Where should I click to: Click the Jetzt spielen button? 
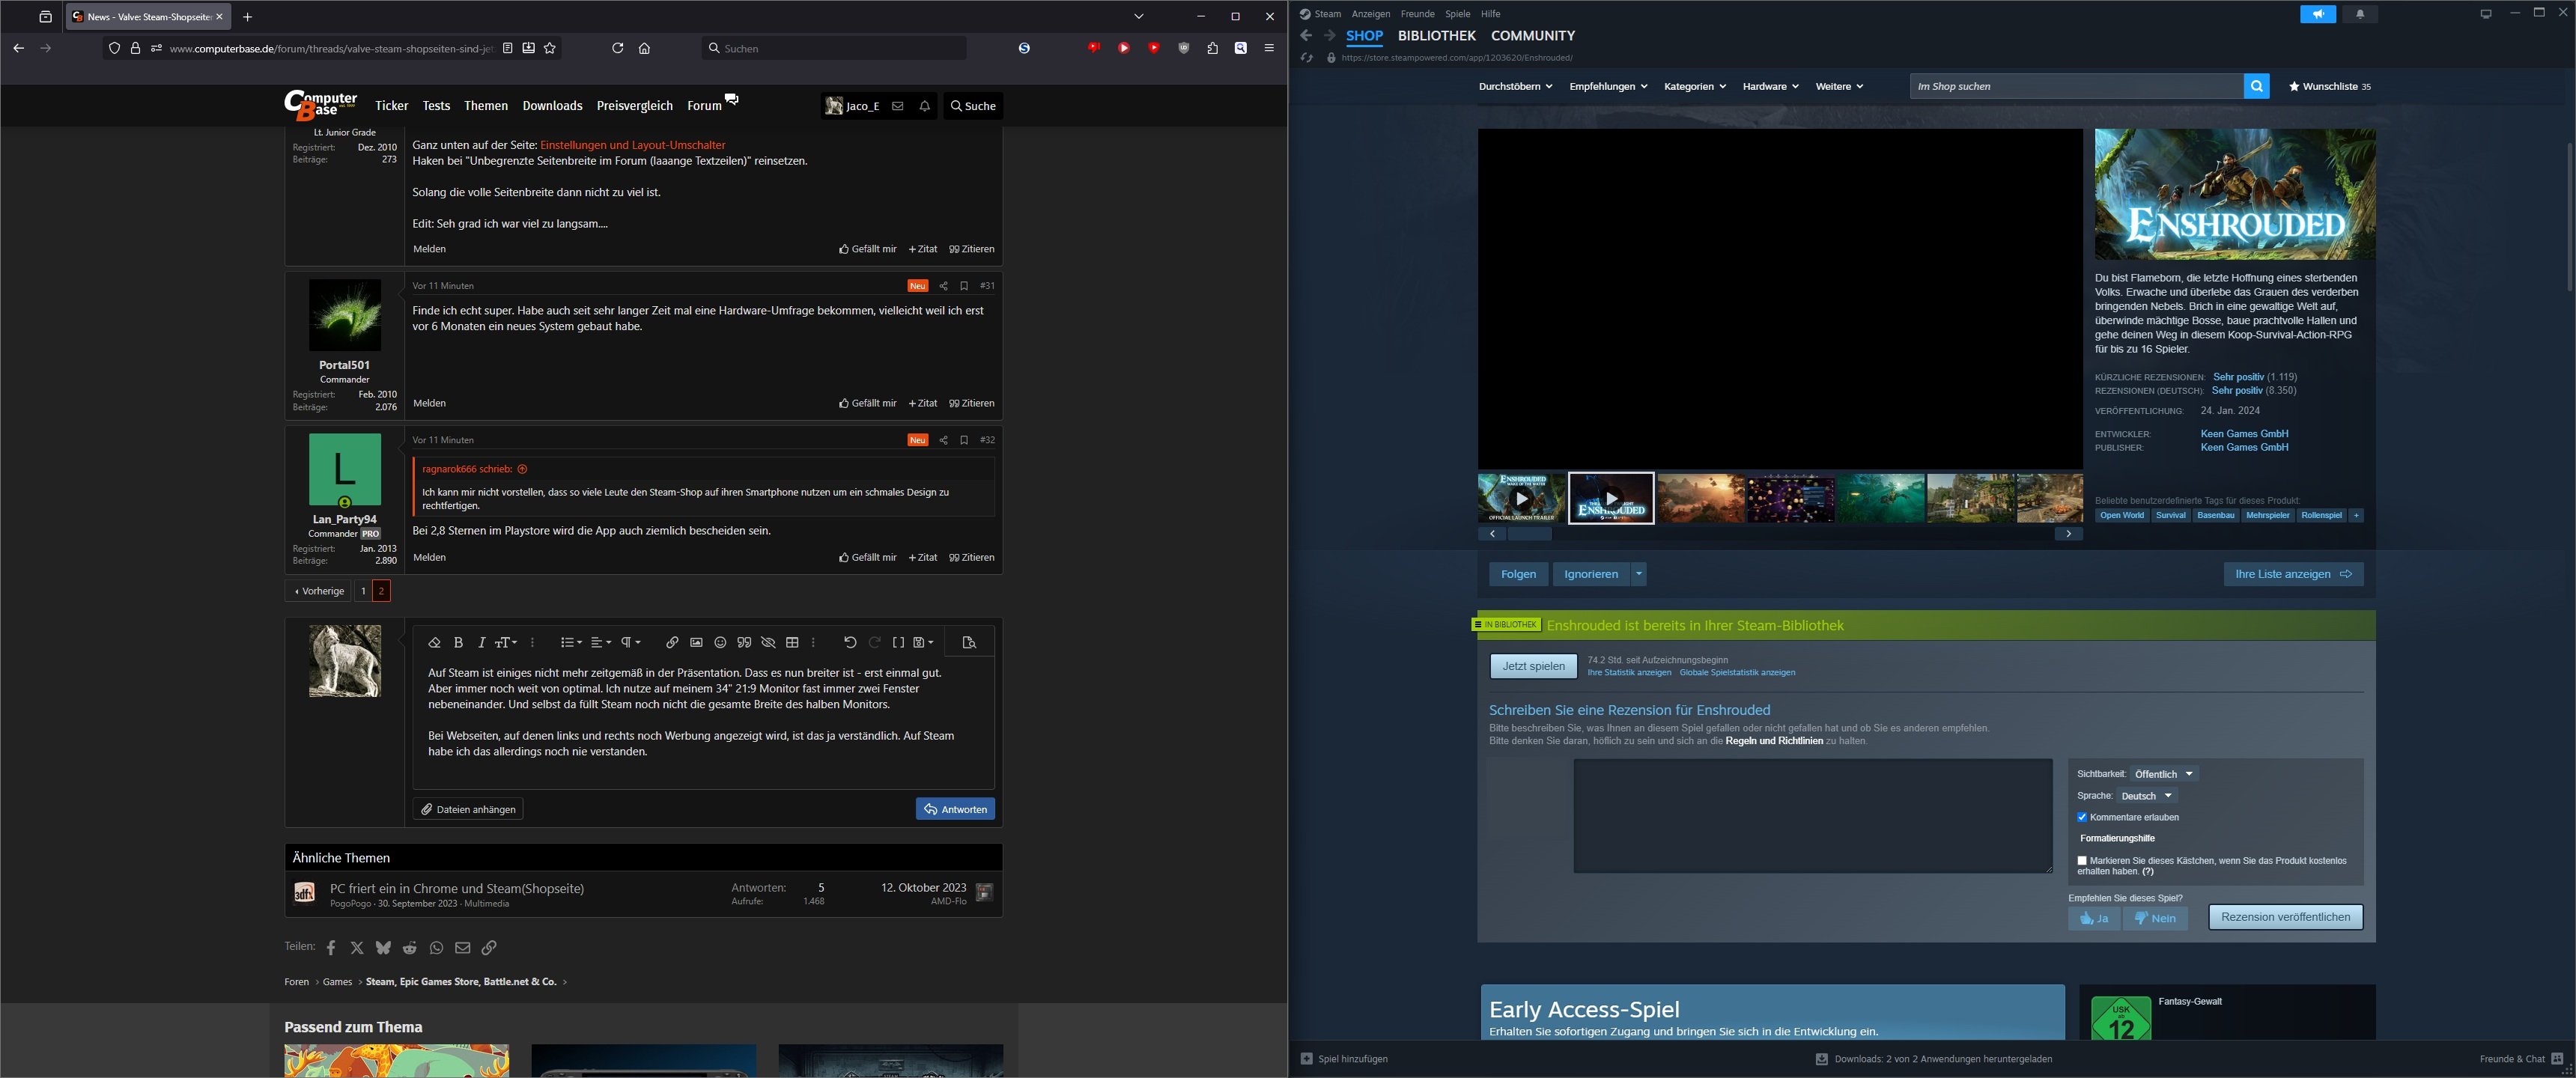click(x=1533, y=666)
